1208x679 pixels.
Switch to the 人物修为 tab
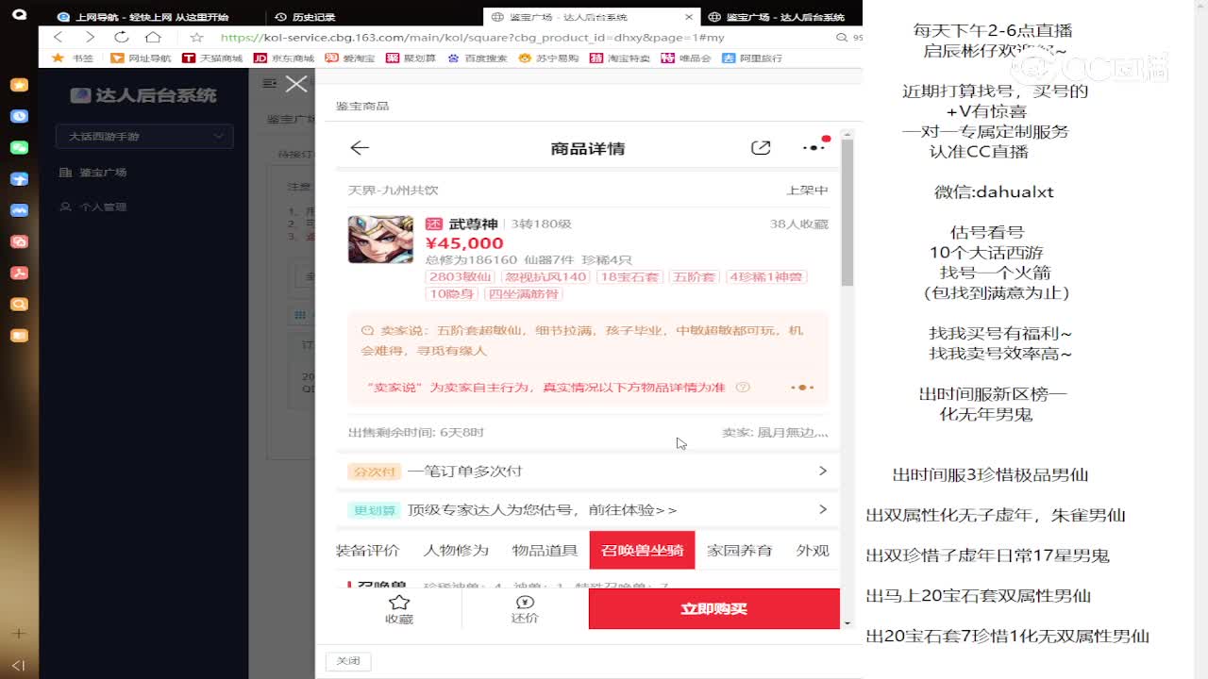tap(456, 551)
